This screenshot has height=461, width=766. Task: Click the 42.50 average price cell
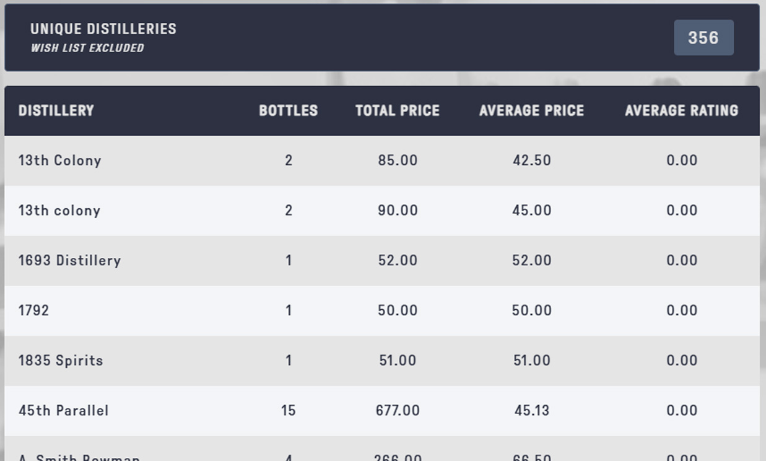click(531, 160)
